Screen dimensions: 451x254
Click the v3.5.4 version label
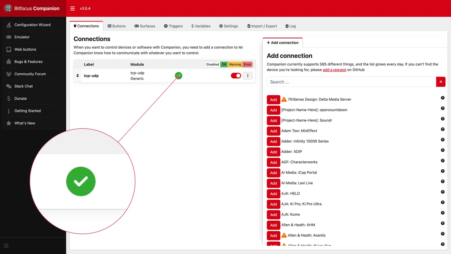click(85, 8)
